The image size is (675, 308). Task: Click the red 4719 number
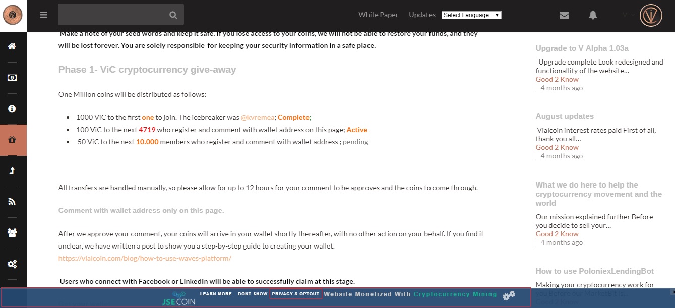[147, 130]
